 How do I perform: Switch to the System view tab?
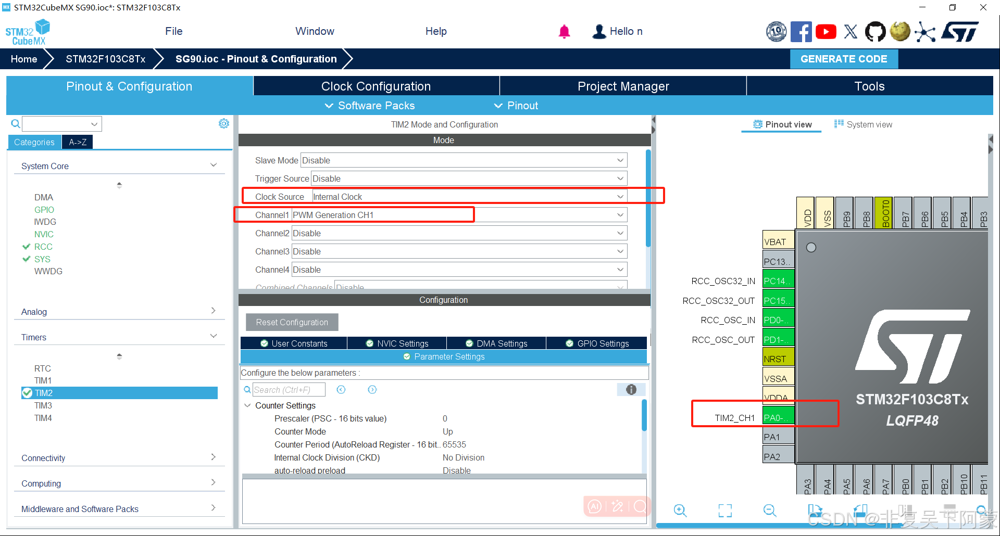click(863, 124)
